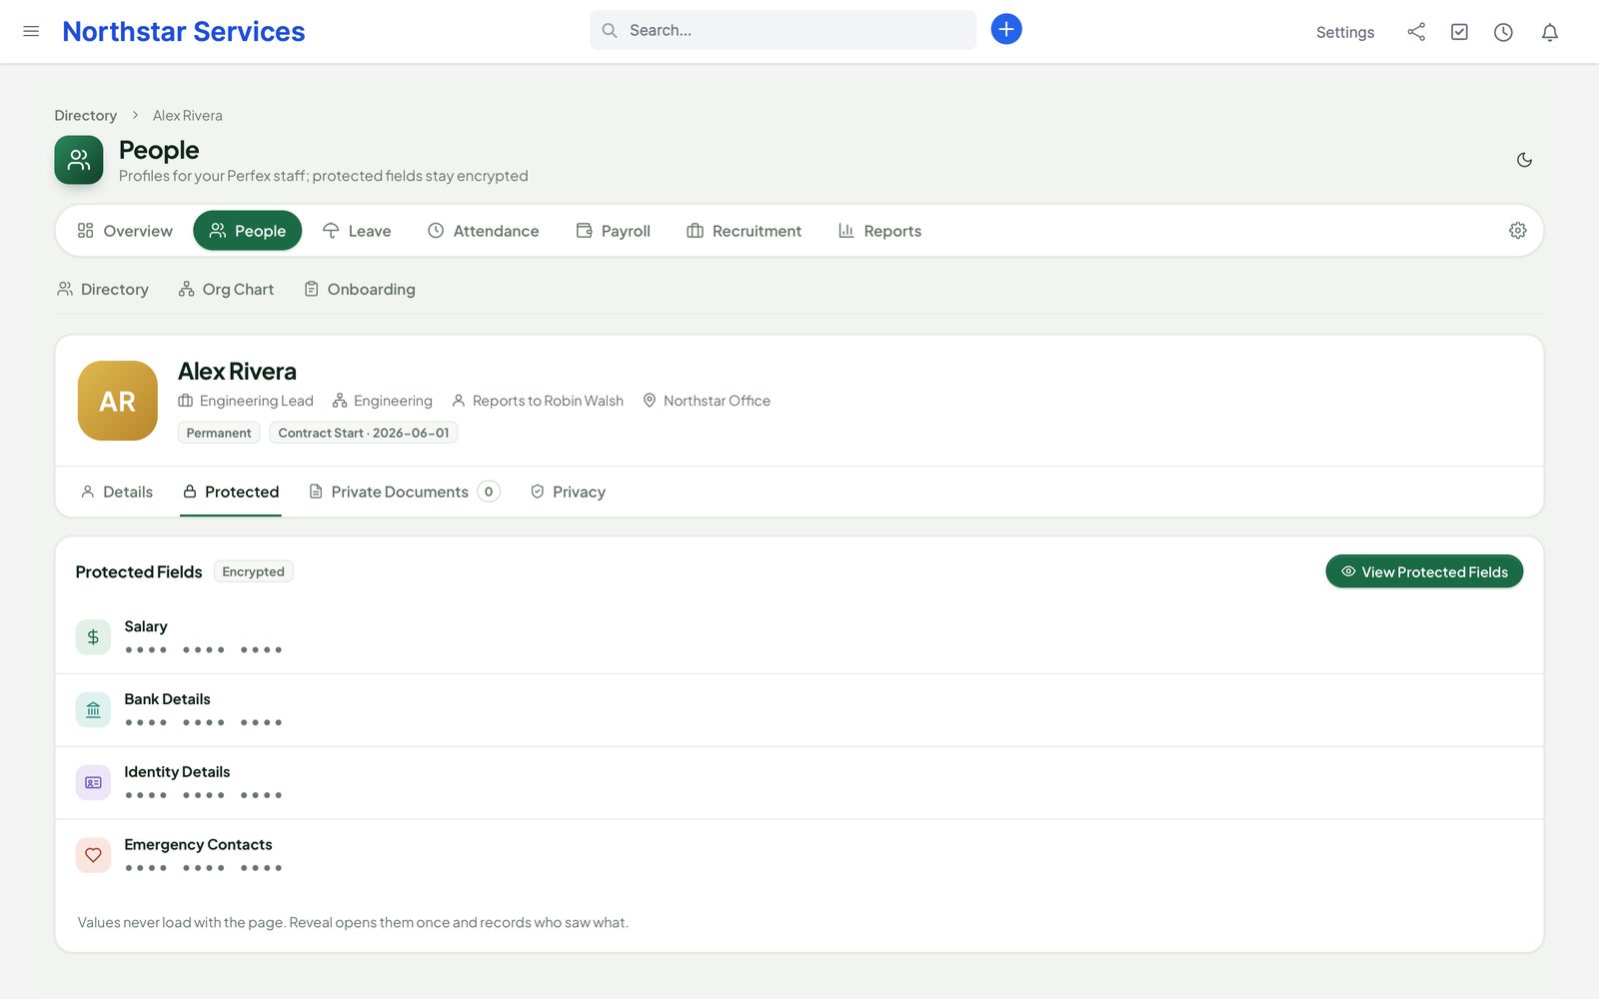Screen dimensions: 1599x999
Task: Open the Private Documents tab
Action: [x=404, y=492]
